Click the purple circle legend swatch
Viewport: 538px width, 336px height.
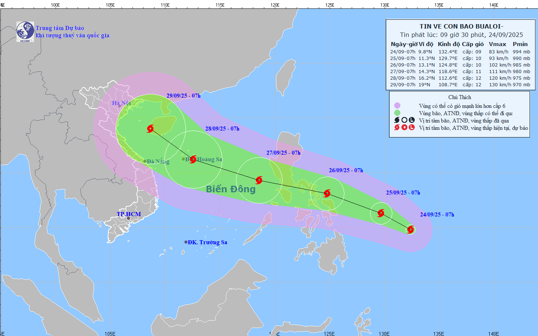click(x=397, y=106)
